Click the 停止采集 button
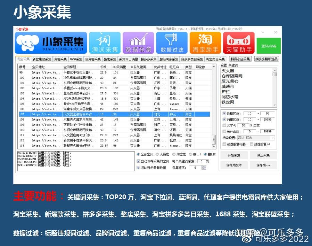312x246 pixels. point(263,155)
